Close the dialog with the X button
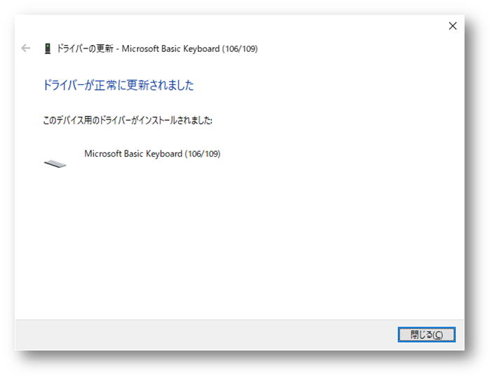This screenshot has height=380, width=494. (x=453, y=26)
